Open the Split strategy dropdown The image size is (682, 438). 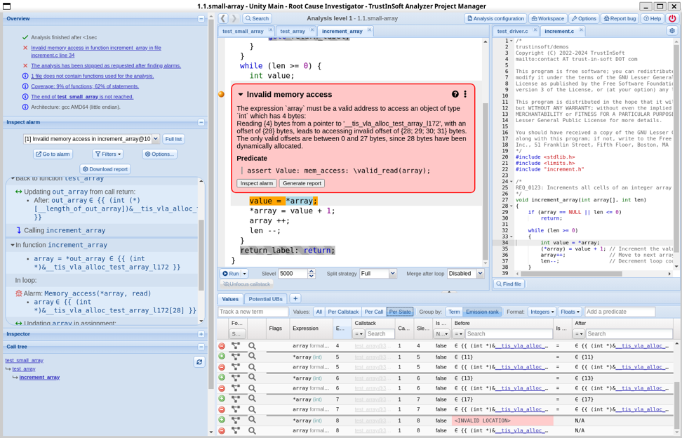(x=378, y=274)
